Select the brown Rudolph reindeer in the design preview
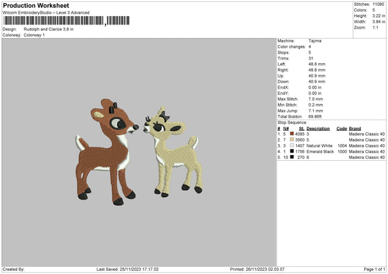This screenshot has width=388, height=274. (x=107, y=152)
